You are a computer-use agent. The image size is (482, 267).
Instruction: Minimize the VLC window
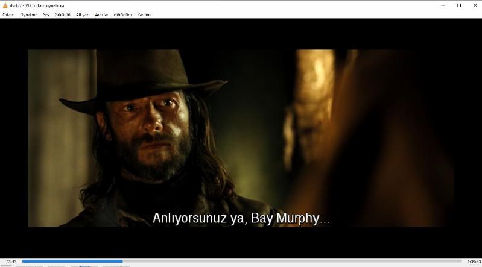(x=443, y=5)
